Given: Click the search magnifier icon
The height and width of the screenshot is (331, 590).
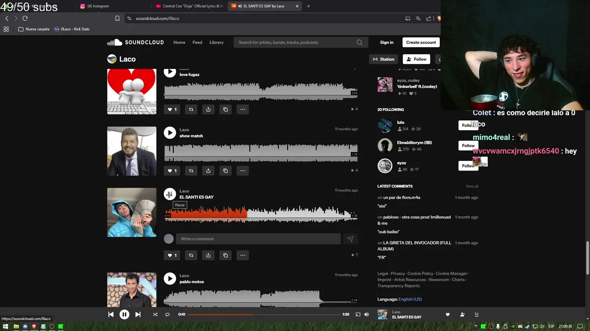Looking at the screenshot, I should point(360,42).
